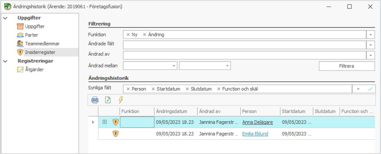Image resolution: width=381 pixels, height=154 pixels.
Task: Click the shield icon in Anna Delägare row
Action: 115,122
